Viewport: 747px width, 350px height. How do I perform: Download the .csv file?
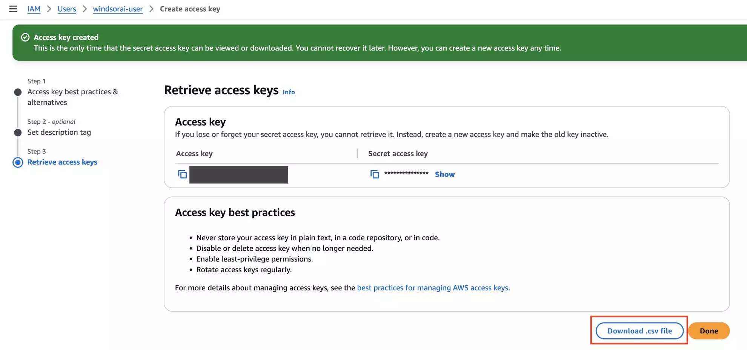click(639, 331)
